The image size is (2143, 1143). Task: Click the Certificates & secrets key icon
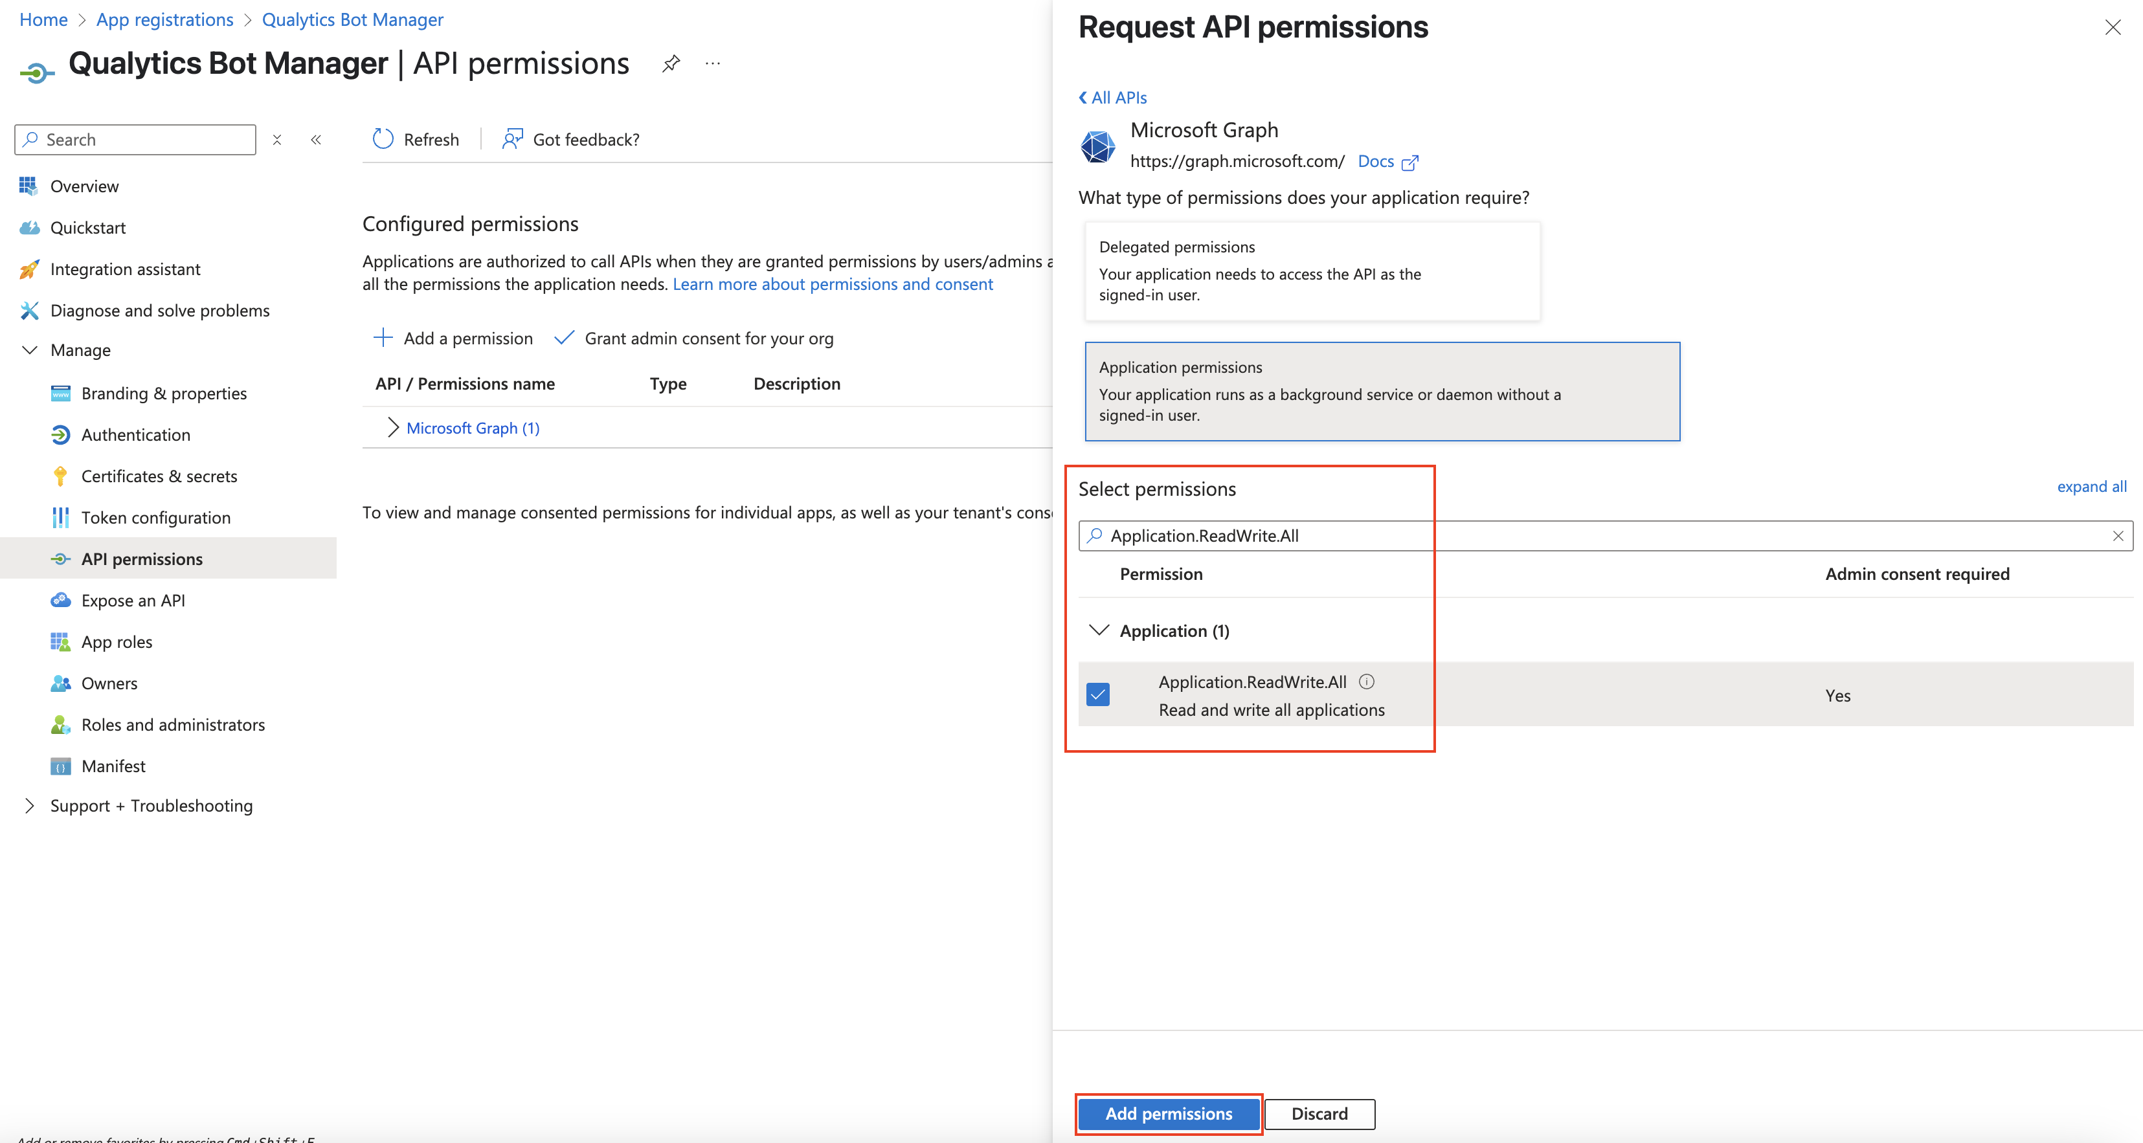(61, 476)
